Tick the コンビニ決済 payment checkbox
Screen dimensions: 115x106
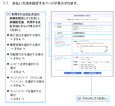pyautogui.click(x=55, y=36)
